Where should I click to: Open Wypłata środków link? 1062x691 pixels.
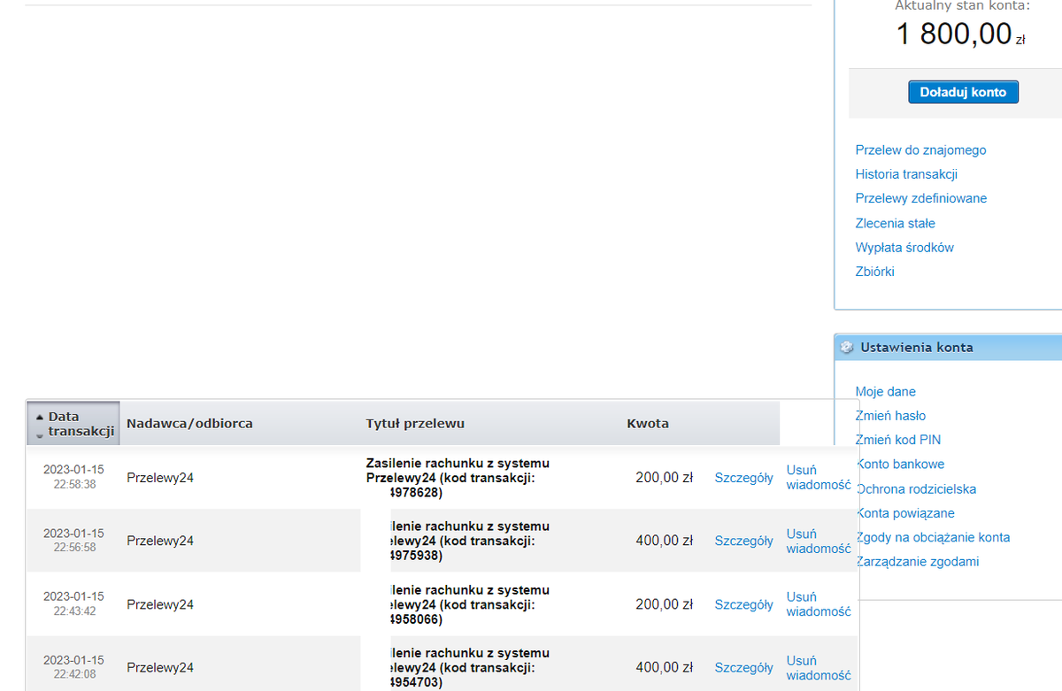click(904, 248)
